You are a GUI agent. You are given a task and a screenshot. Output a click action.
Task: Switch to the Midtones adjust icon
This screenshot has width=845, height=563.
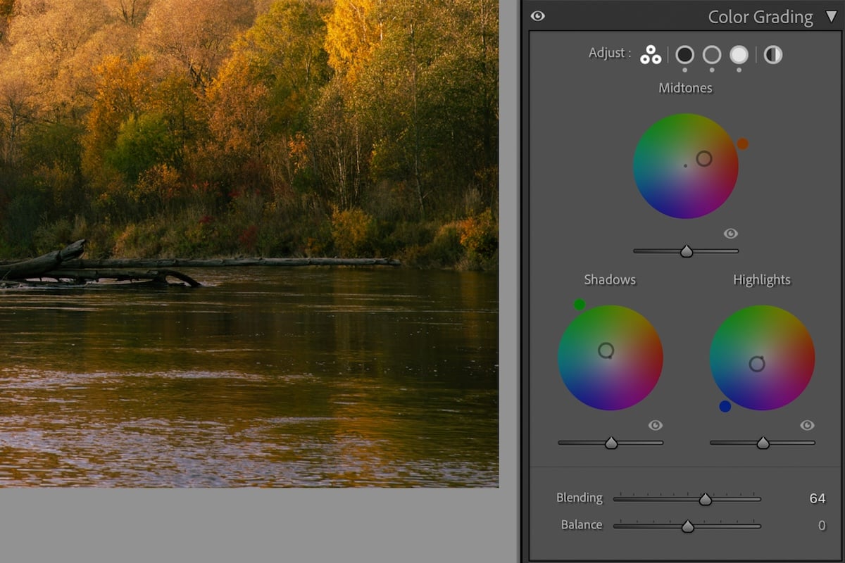point(711,55)
